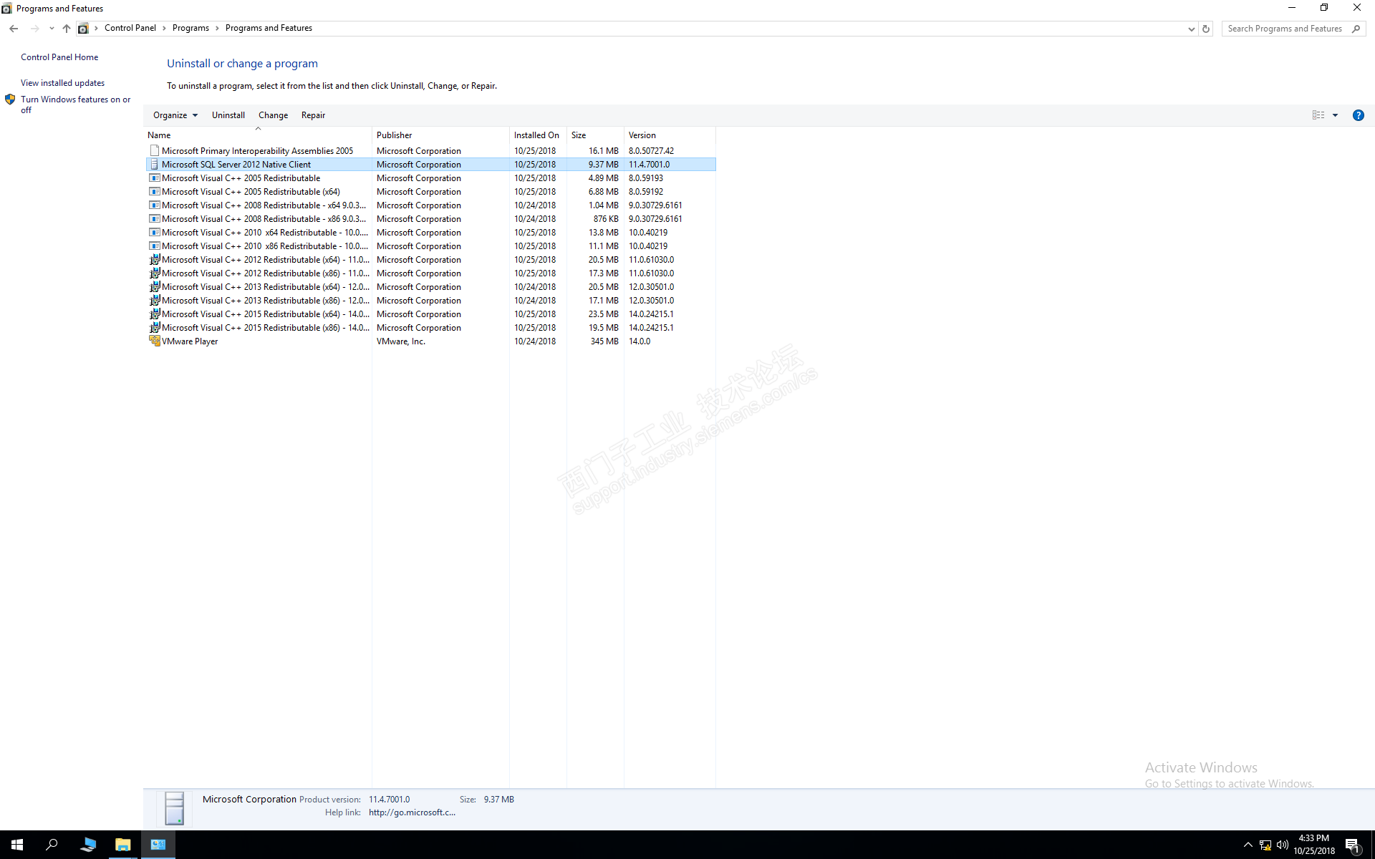Open the Action Center notification icon
This screenshot has height=859, width=1375.
pyautogui.click(x=1352, y=845)
